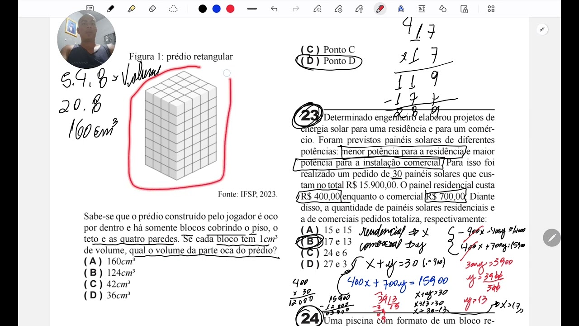
Task: Toggle the active red marker pen
Action: tap(380, 9)
